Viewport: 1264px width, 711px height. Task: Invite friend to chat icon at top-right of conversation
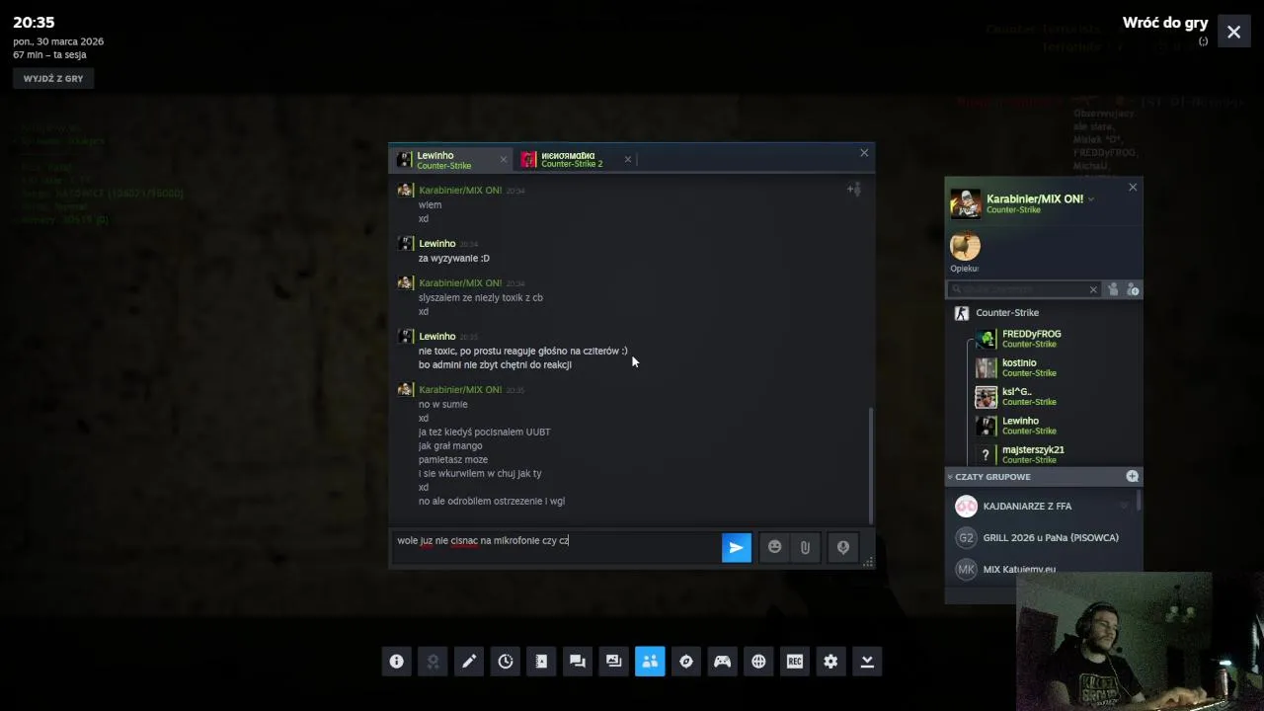pyautogui.click(x=853, y=189)
